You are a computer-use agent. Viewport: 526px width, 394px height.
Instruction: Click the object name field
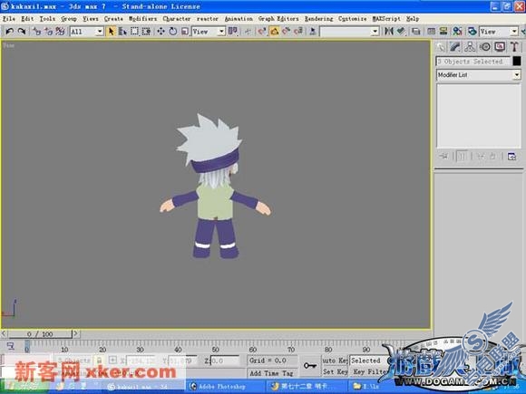tap(473, 62)
